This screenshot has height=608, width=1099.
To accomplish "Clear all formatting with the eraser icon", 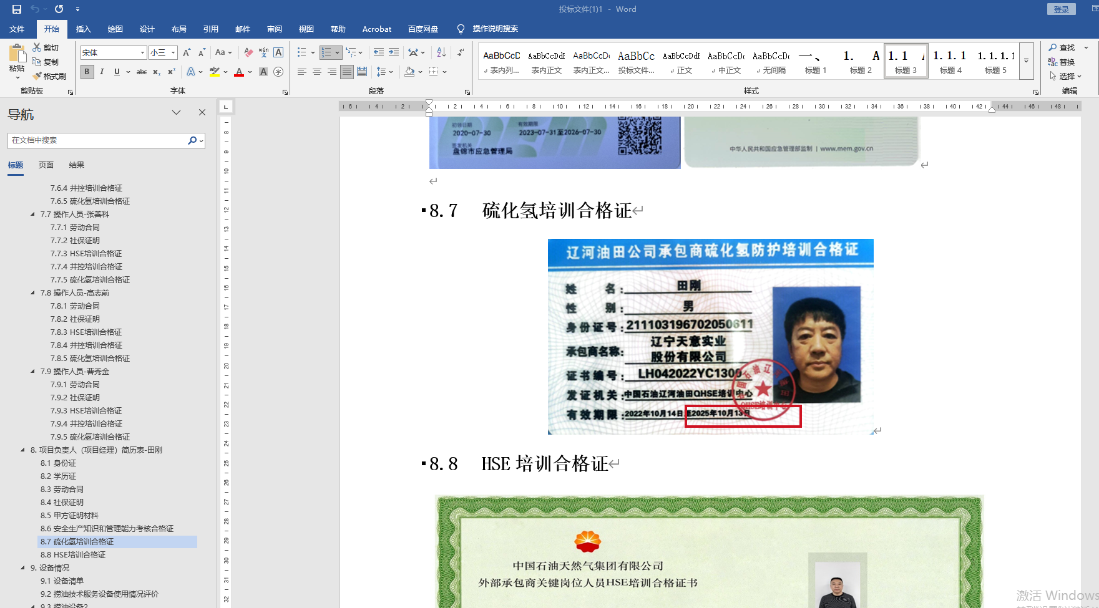I will (x=248, y=53).
